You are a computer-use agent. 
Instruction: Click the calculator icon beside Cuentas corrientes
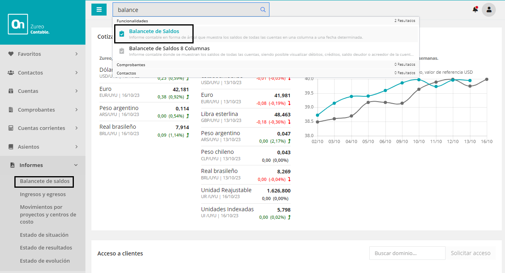(11, 128)
